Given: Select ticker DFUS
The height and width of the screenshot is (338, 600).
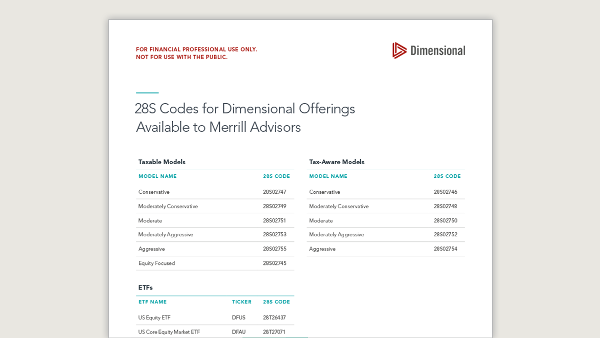Looking at the screenshot, I should point(238,317).
